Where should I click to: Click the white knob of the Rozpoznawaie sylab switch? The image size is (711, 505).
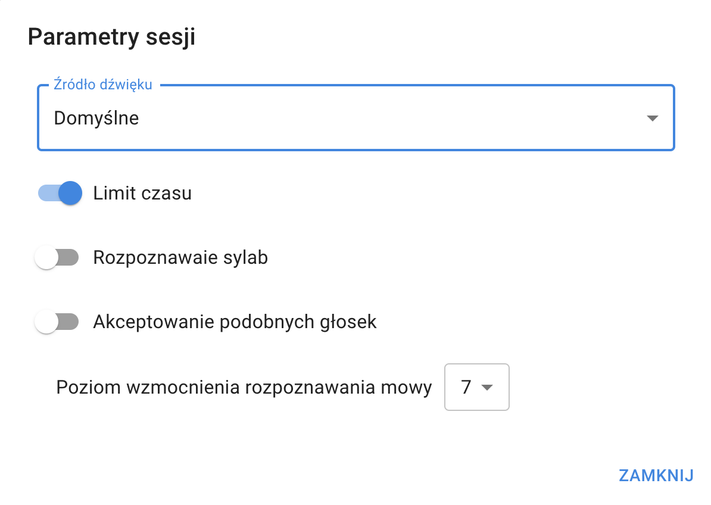click(x=46, y=258)
